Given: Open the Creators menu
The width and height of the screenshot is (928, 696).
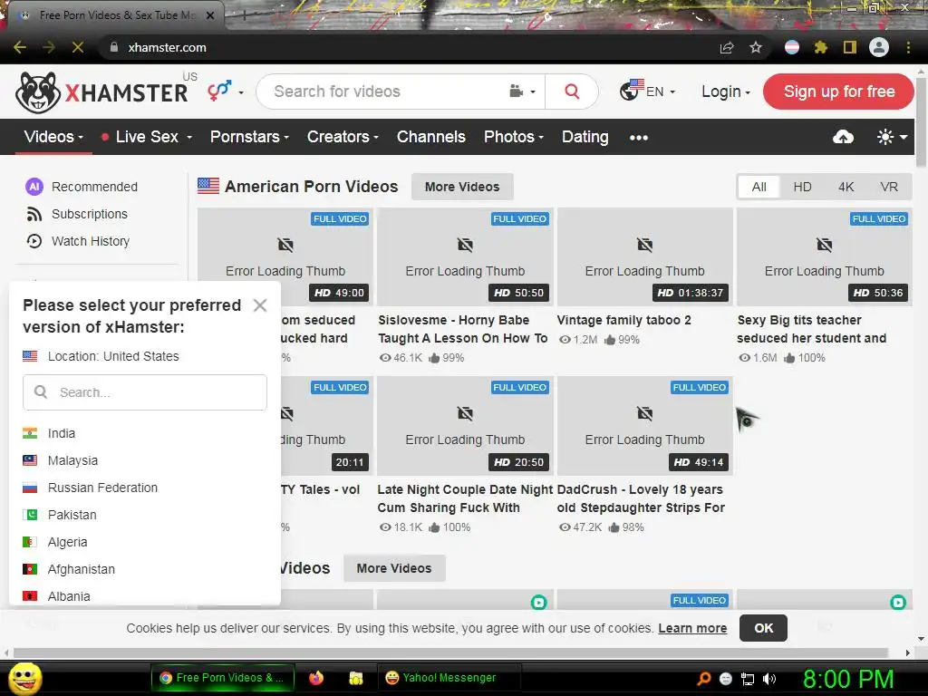Looking at the screenshot, I should pos(342,137).
